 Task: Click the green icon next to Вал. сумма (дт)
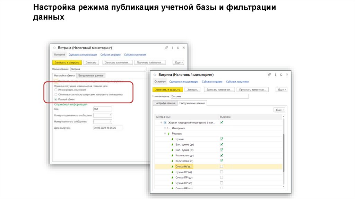tap(172, 145)
